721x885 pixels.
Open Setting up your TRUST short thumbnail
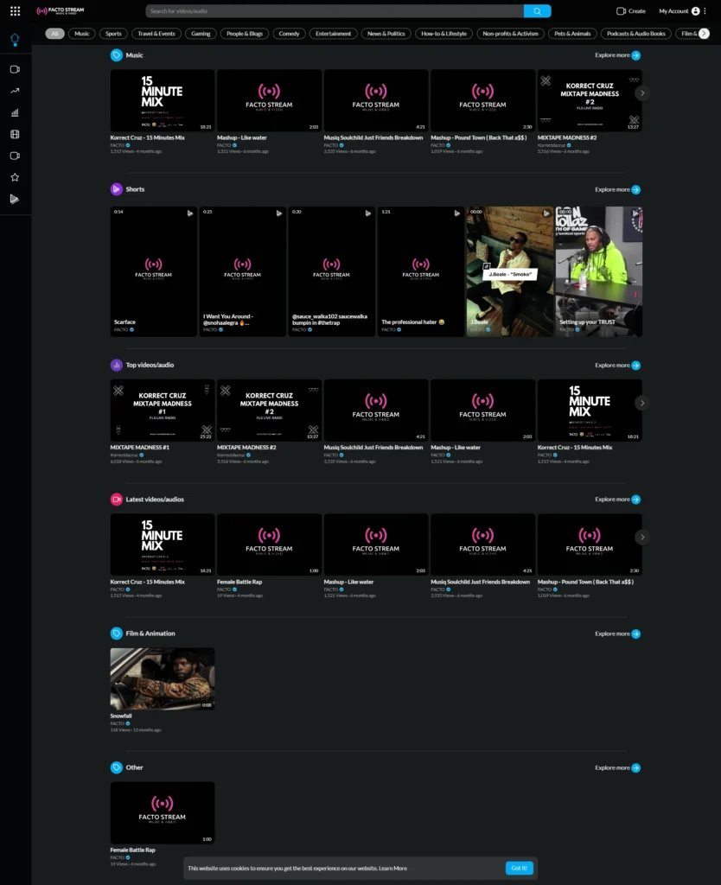[x=599, y=271]
